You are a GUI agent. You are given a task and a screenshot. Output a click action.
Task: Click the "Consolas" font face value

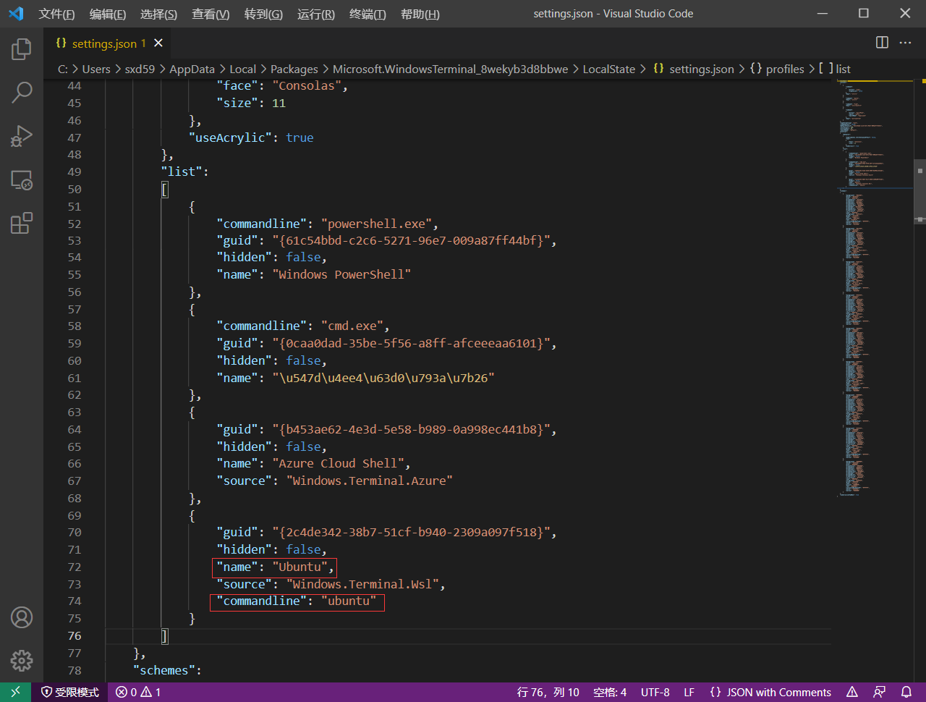coord(307,85)
